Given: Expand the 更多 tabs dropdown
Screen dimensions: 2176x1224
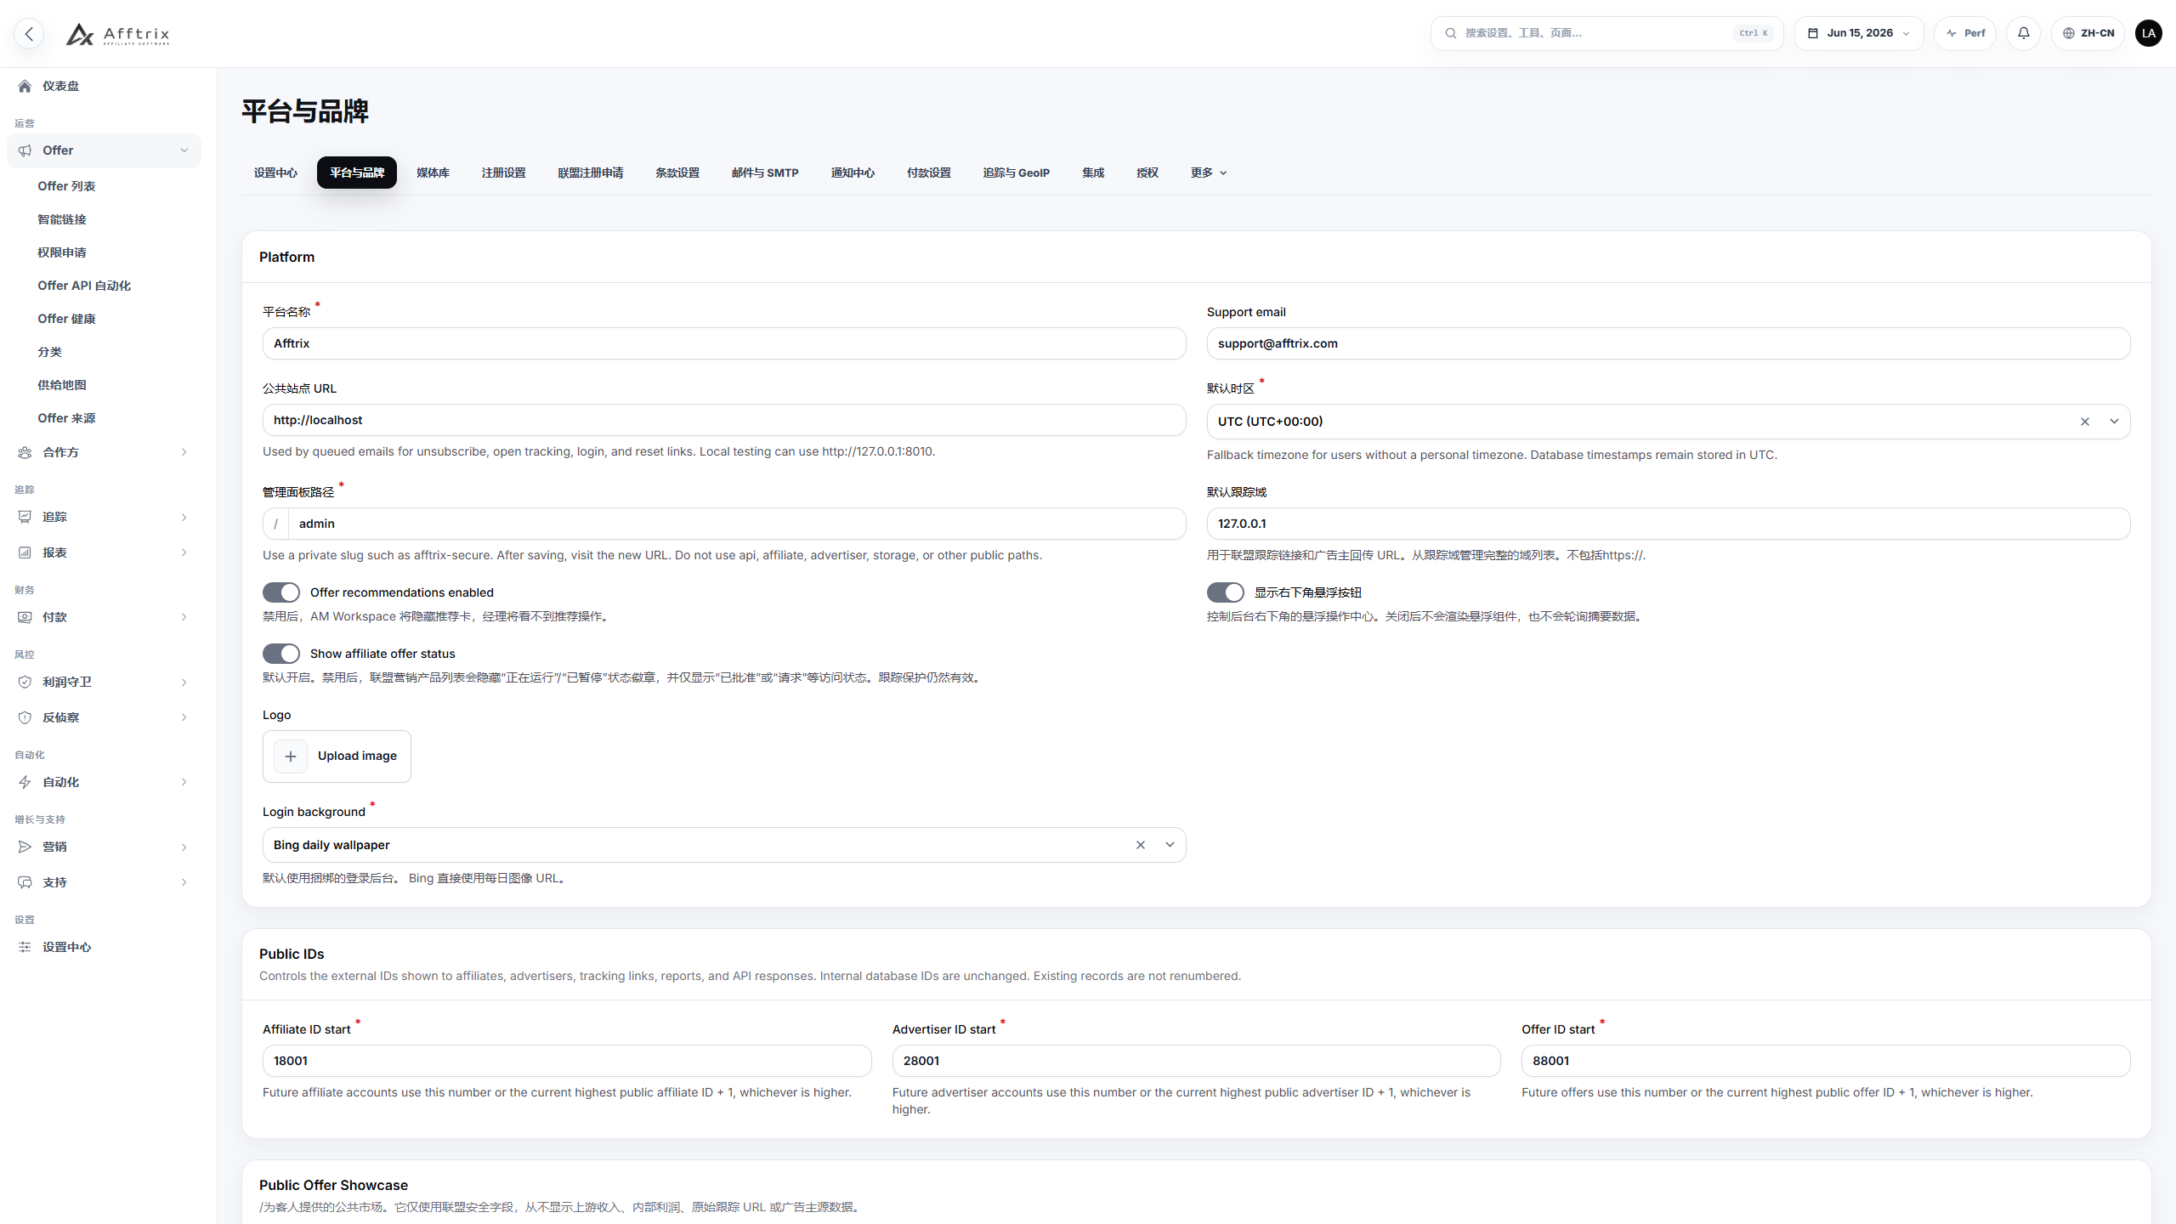Looking at the screenshot, I should click(1208, 173).
